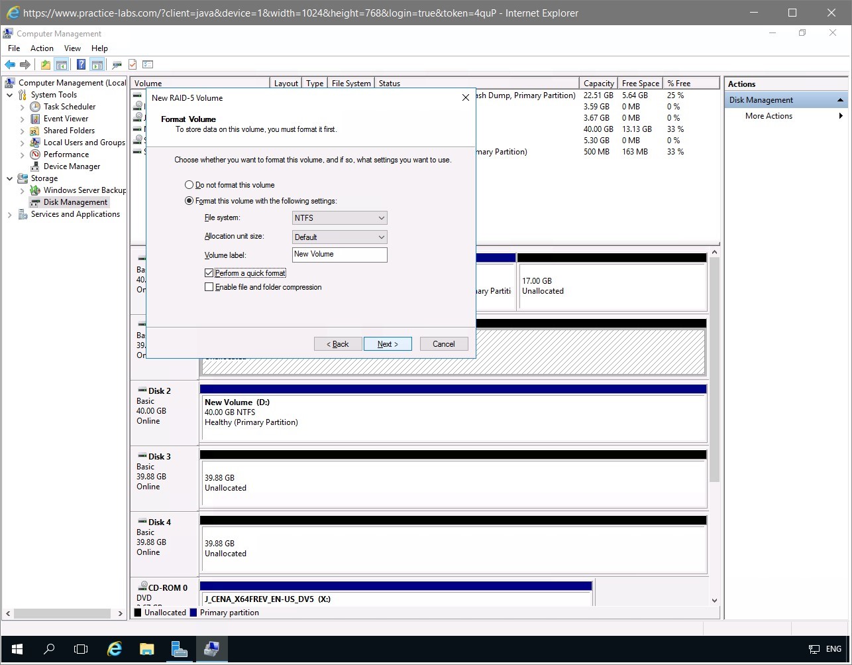This screenshot has height=665, width=852.
Task: Toggle Show/Hide Action Pane toolbar icon
Action: [x=97, y=64]
